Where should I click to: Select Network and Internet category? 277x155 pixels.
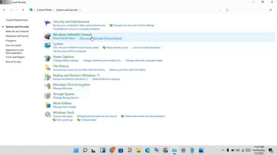[17, 31]
